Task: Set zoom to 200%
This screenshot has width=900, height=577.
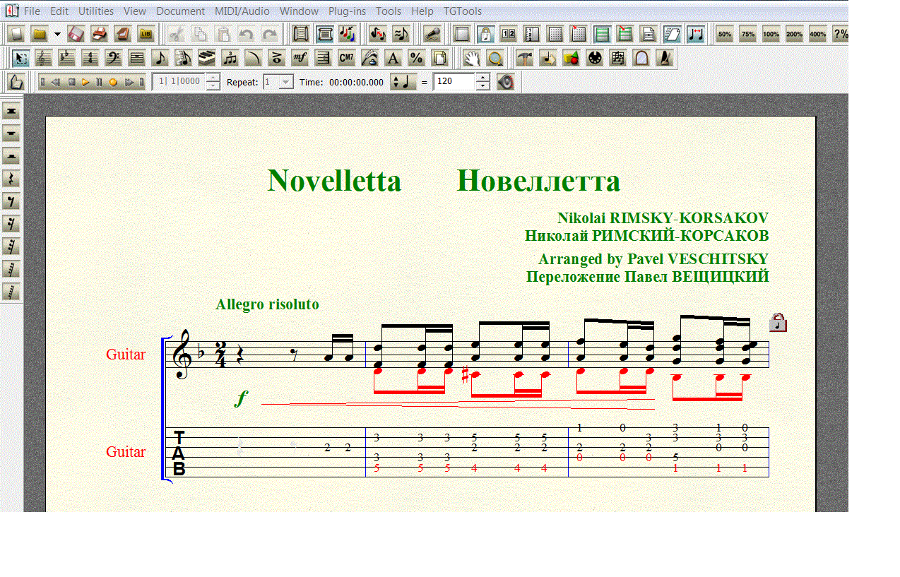Action: 794,34
